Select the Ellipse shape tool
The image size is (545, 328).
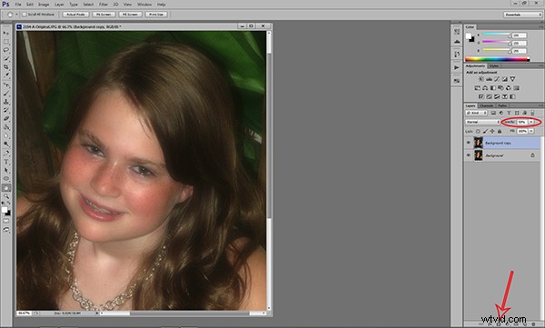click(x=6, y=178)
